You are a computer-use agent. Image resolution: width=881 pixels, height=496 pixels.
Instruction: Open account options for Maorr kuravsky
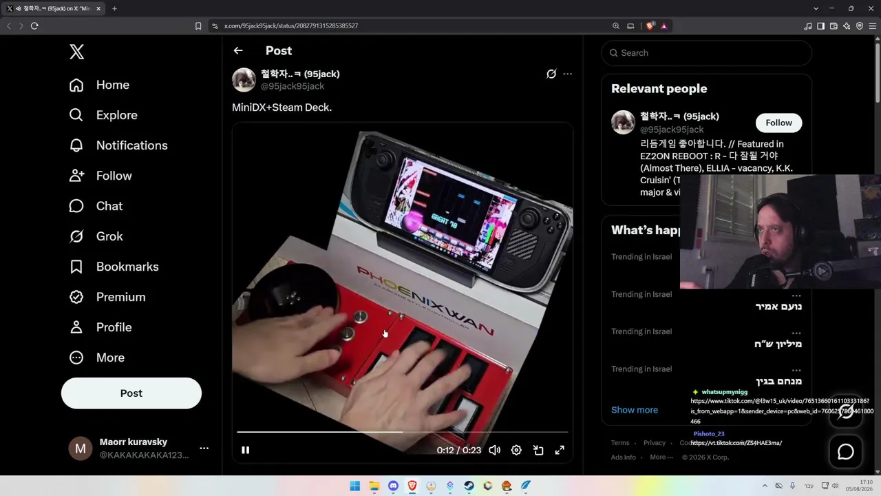[204, 448]
